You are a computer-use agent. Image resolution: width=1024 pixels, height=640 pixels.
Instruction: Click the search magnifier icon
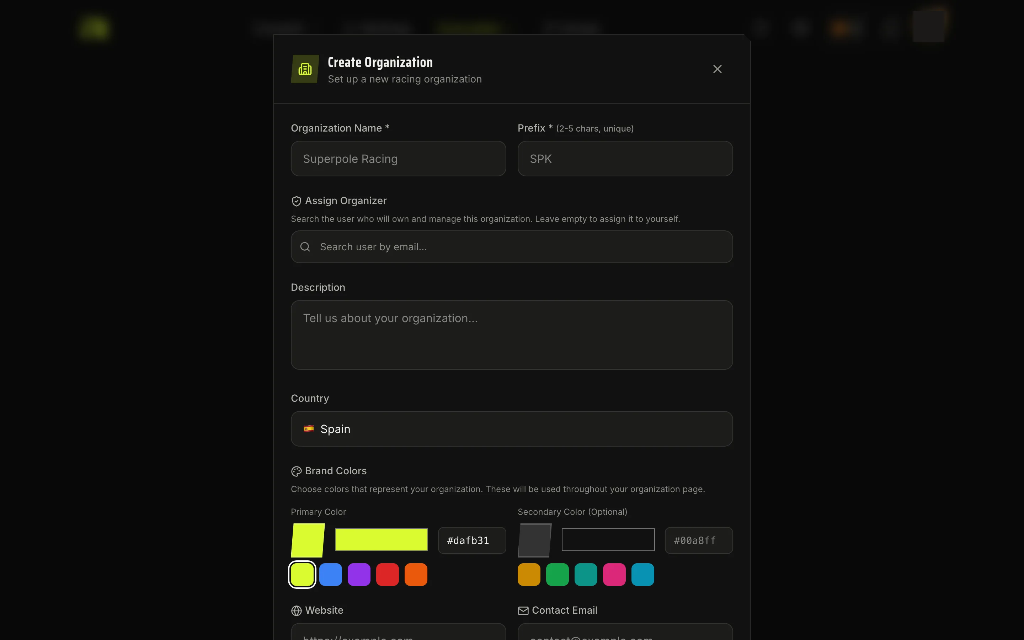click(x=305, y=247)
